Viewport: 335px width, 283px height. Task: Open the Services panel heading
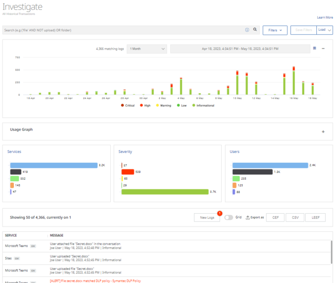coord(14,151)
